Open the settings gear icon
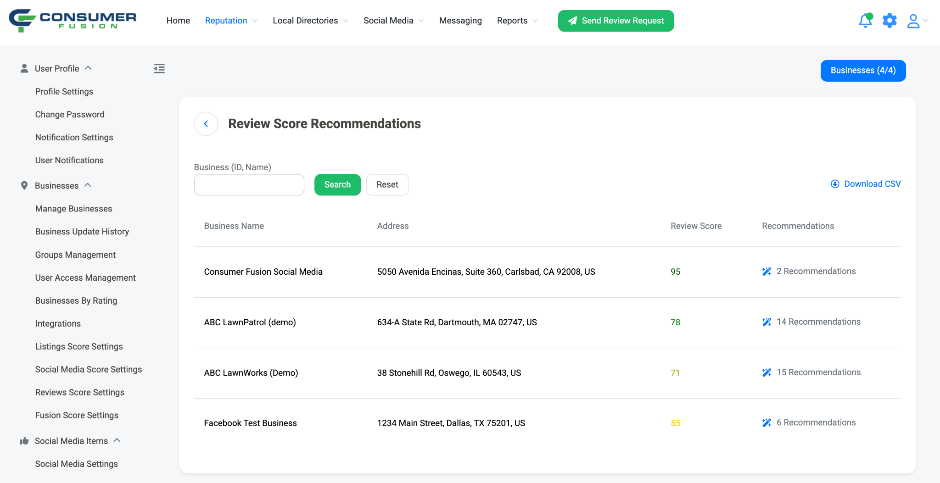 pyautogui.click(x=890, y=21)
